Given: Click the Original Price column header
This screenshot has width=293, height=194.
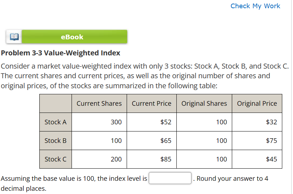Looking at the screenshot, I should [257, 104].
